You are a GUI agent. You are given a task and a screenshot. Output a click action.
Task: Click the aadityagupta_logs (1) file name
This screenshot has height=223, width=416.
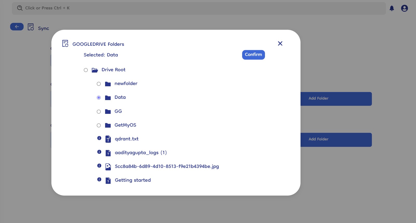141,153
